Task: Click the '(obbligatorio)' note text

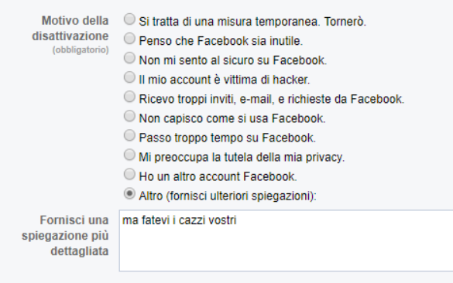Action: 81,50
